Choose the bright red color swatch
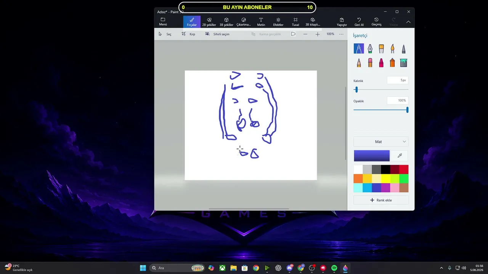488x274 pixels. tap(404, 169)
